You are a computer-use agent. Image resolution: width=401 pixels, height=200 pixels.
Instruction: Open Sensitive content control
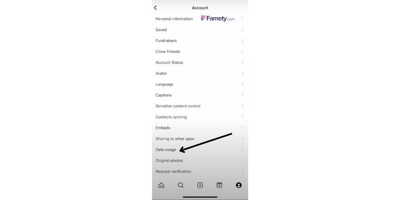pyautogui.click(x=200, y=106)
